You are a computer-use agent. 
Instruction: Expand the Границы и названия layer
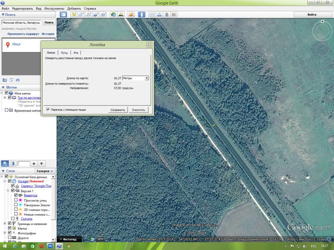click(5, 223)
